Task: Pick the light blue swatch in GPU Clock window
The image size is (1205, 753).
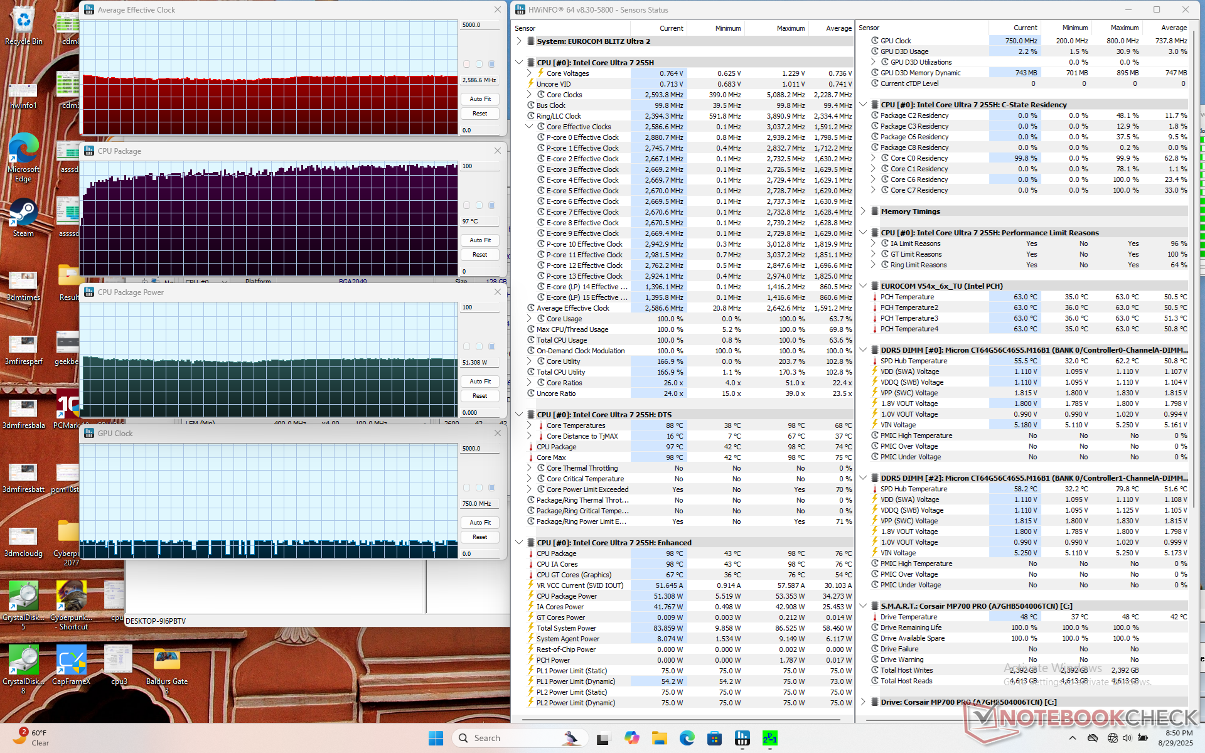Action: pos(479,488)
